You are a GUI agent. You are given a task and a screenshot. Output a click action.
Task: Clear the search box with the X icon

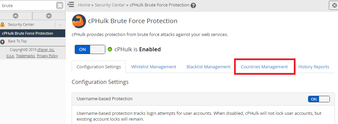click(60, 5)
